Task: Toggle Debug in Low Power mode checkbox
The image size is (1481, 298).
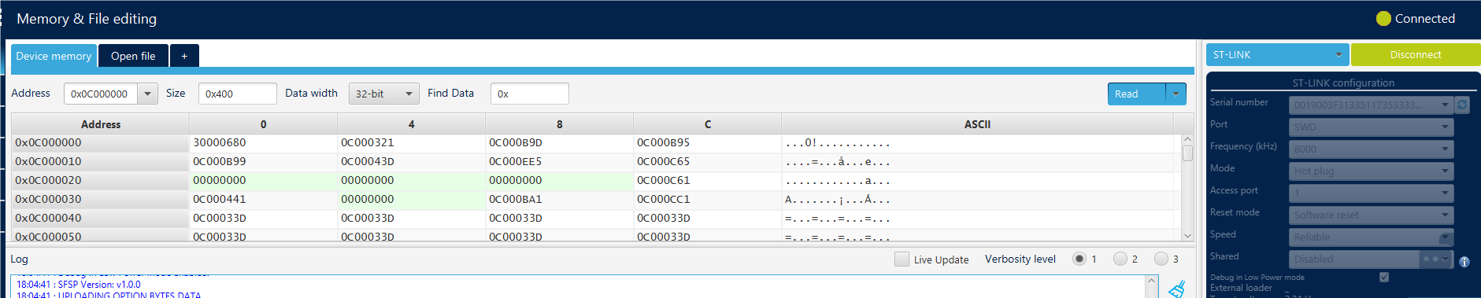Action: (x=1384, y=277)
